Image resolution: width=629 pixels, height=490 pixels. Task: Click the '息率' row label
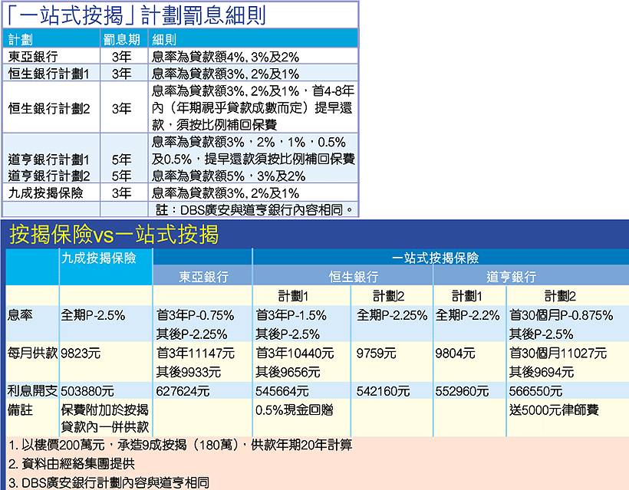20,314
